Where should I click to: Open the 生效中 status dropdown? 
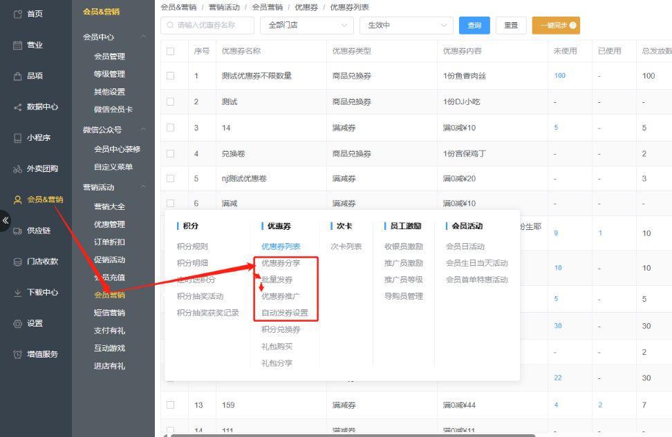[x=407, y=26]
